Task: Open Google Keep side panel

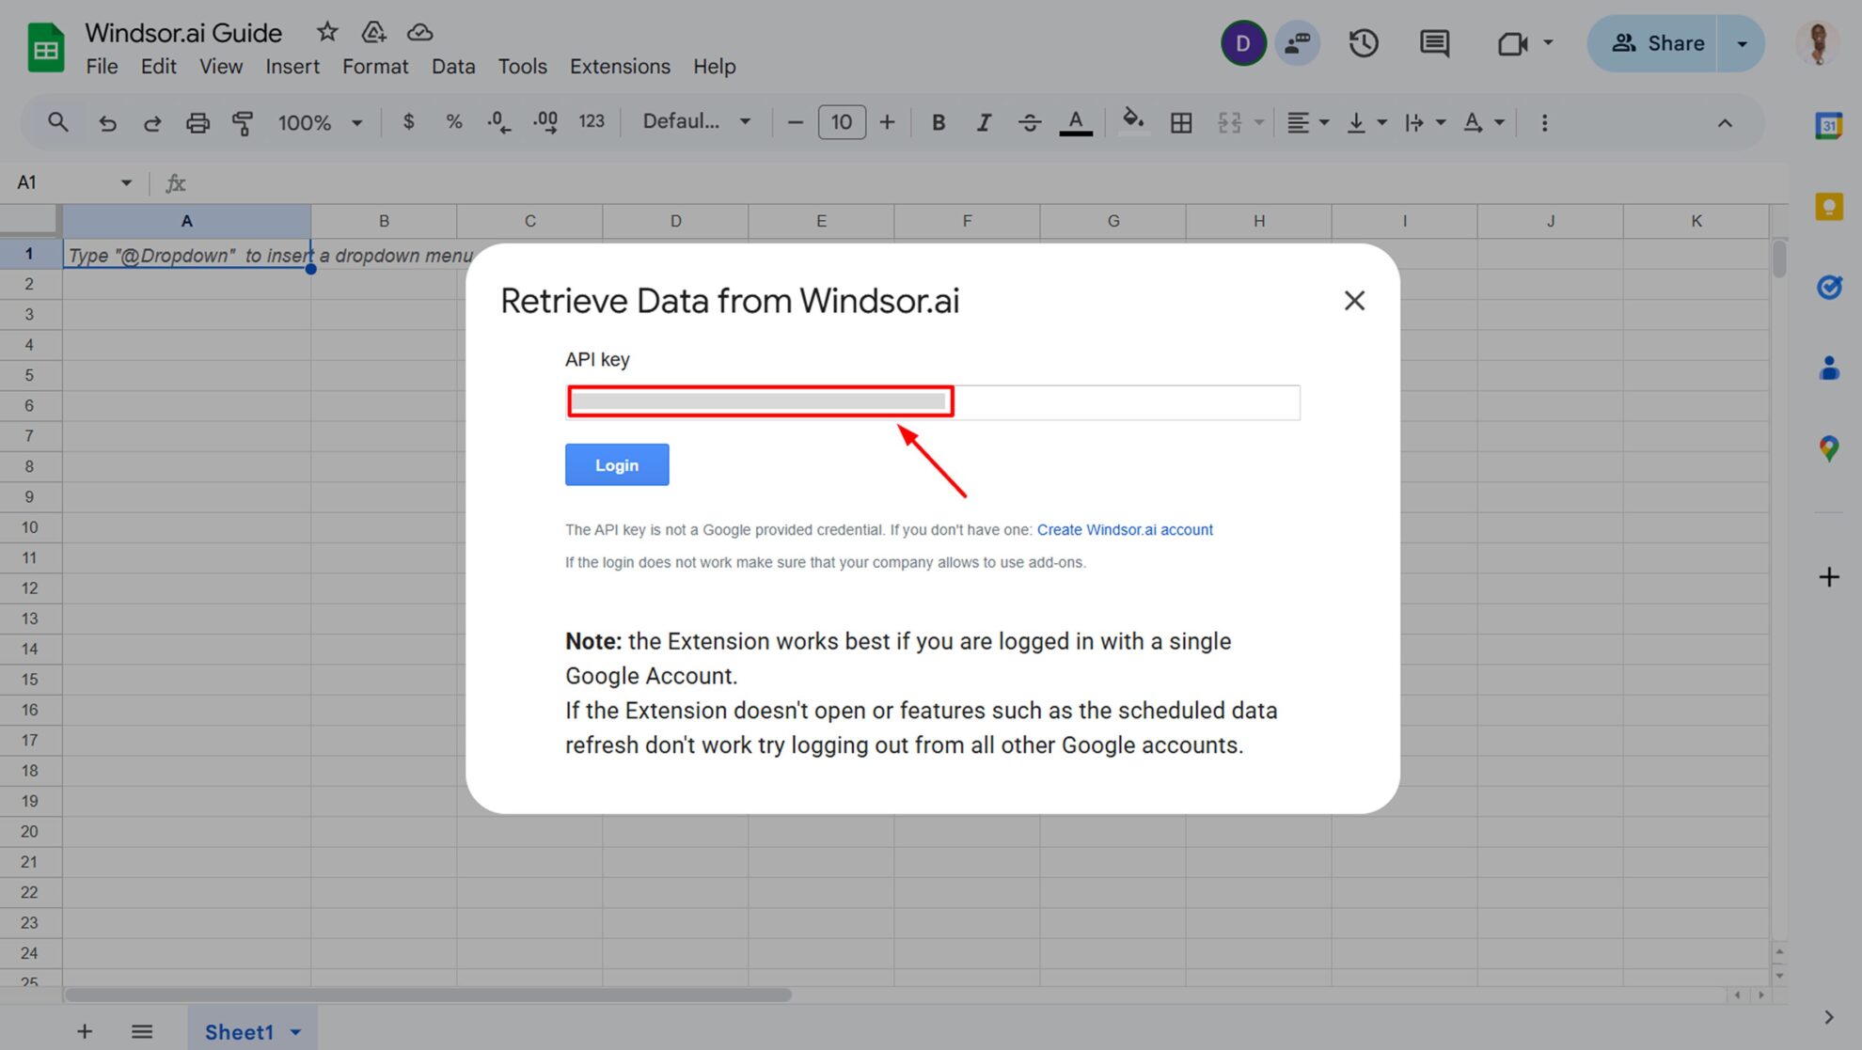Action: [1828, 207]
